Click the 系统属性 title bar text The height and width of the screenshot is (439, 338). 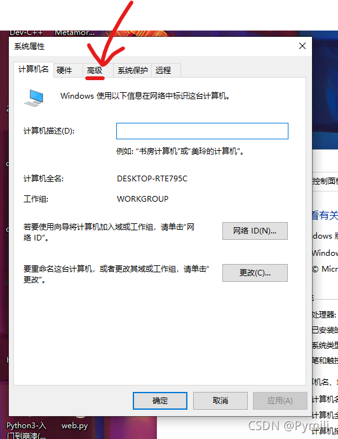29,46
